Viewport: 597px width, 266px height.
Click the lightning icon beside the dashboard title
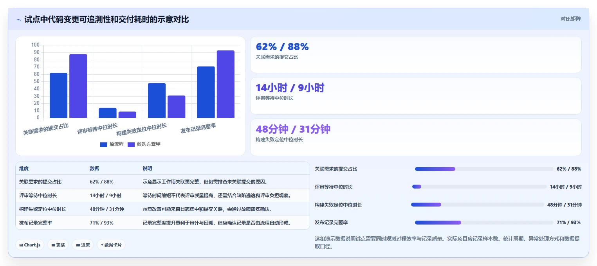(x=19, y=20)
